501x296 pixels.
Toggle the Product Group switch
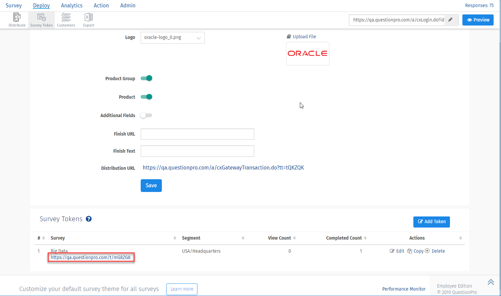click(x=146, y=78)
